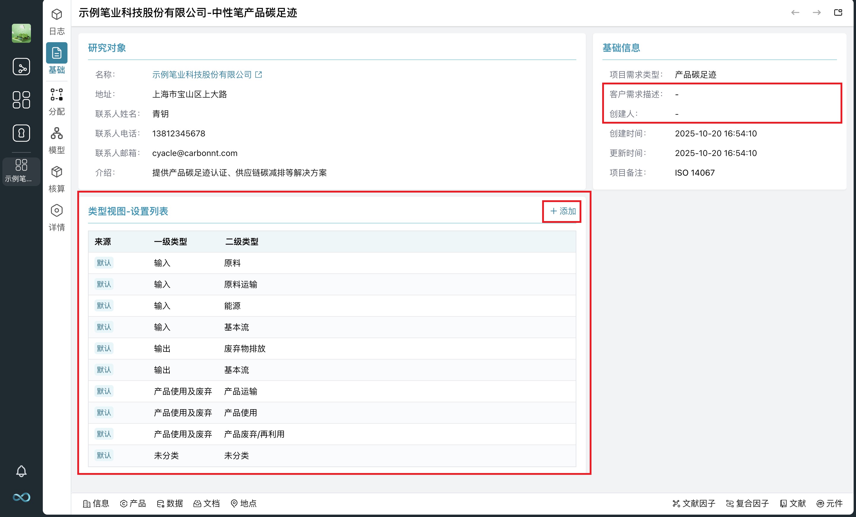The width and height of the screenshot is (856, 517).
Task: Open the 模型 model sidebar icon
Action: 57,140
